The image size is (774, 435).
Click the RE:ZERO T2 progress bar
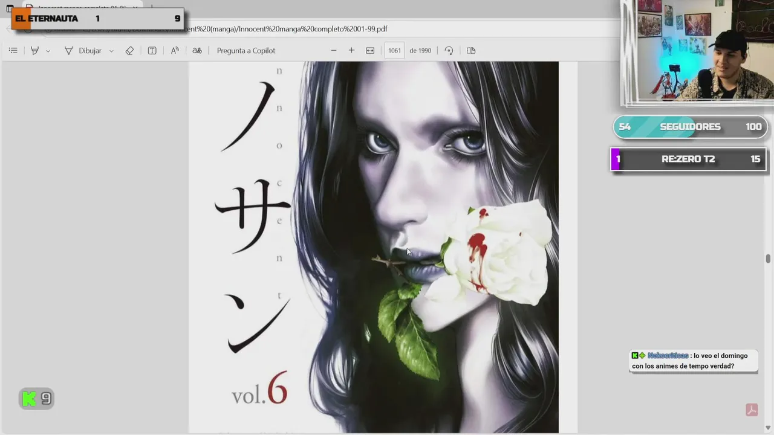point(688,159)
